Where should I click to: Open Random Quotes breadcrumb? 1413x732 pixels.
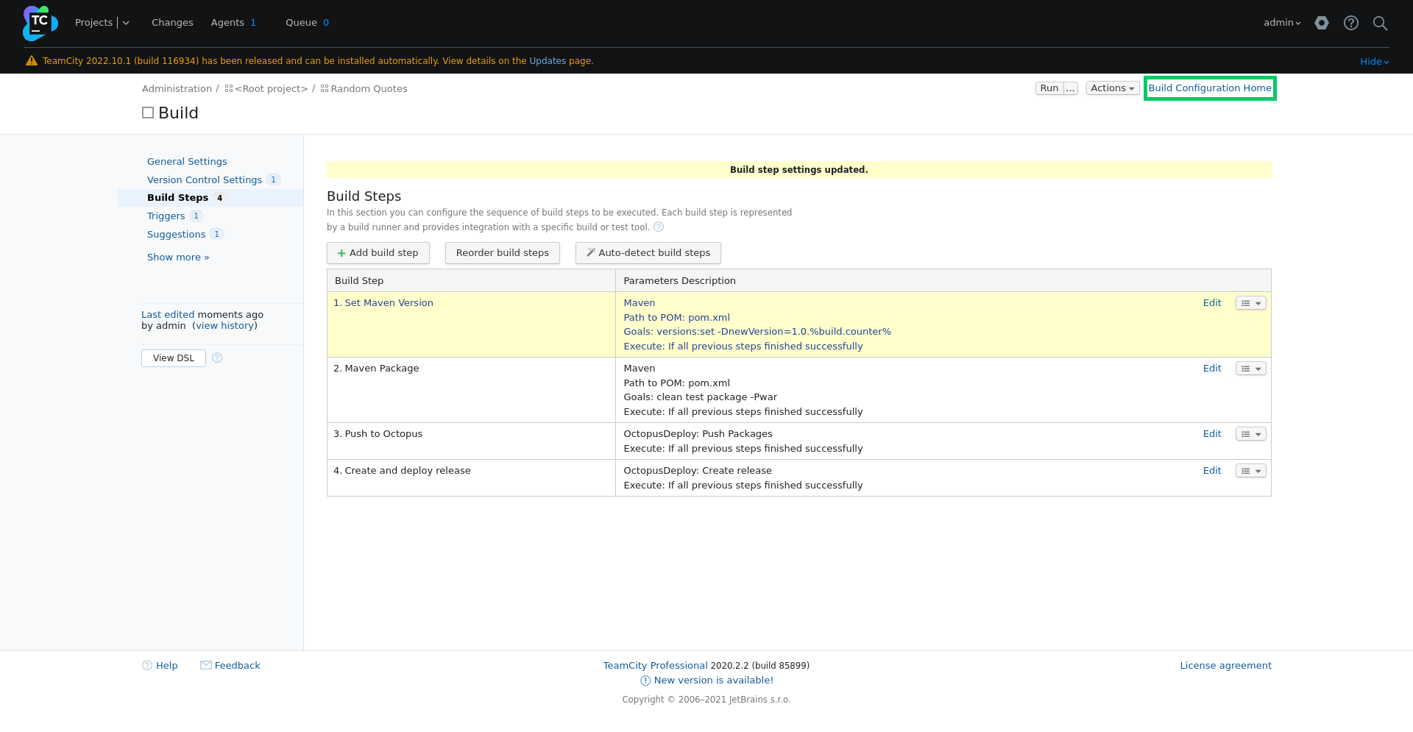coord(369,88)
